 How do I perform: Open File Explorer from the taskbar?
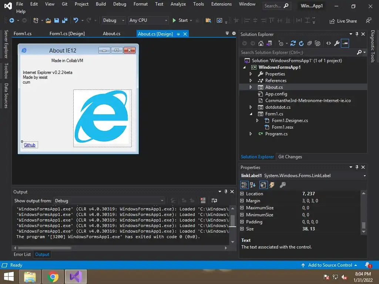click(x=30, y=277)
